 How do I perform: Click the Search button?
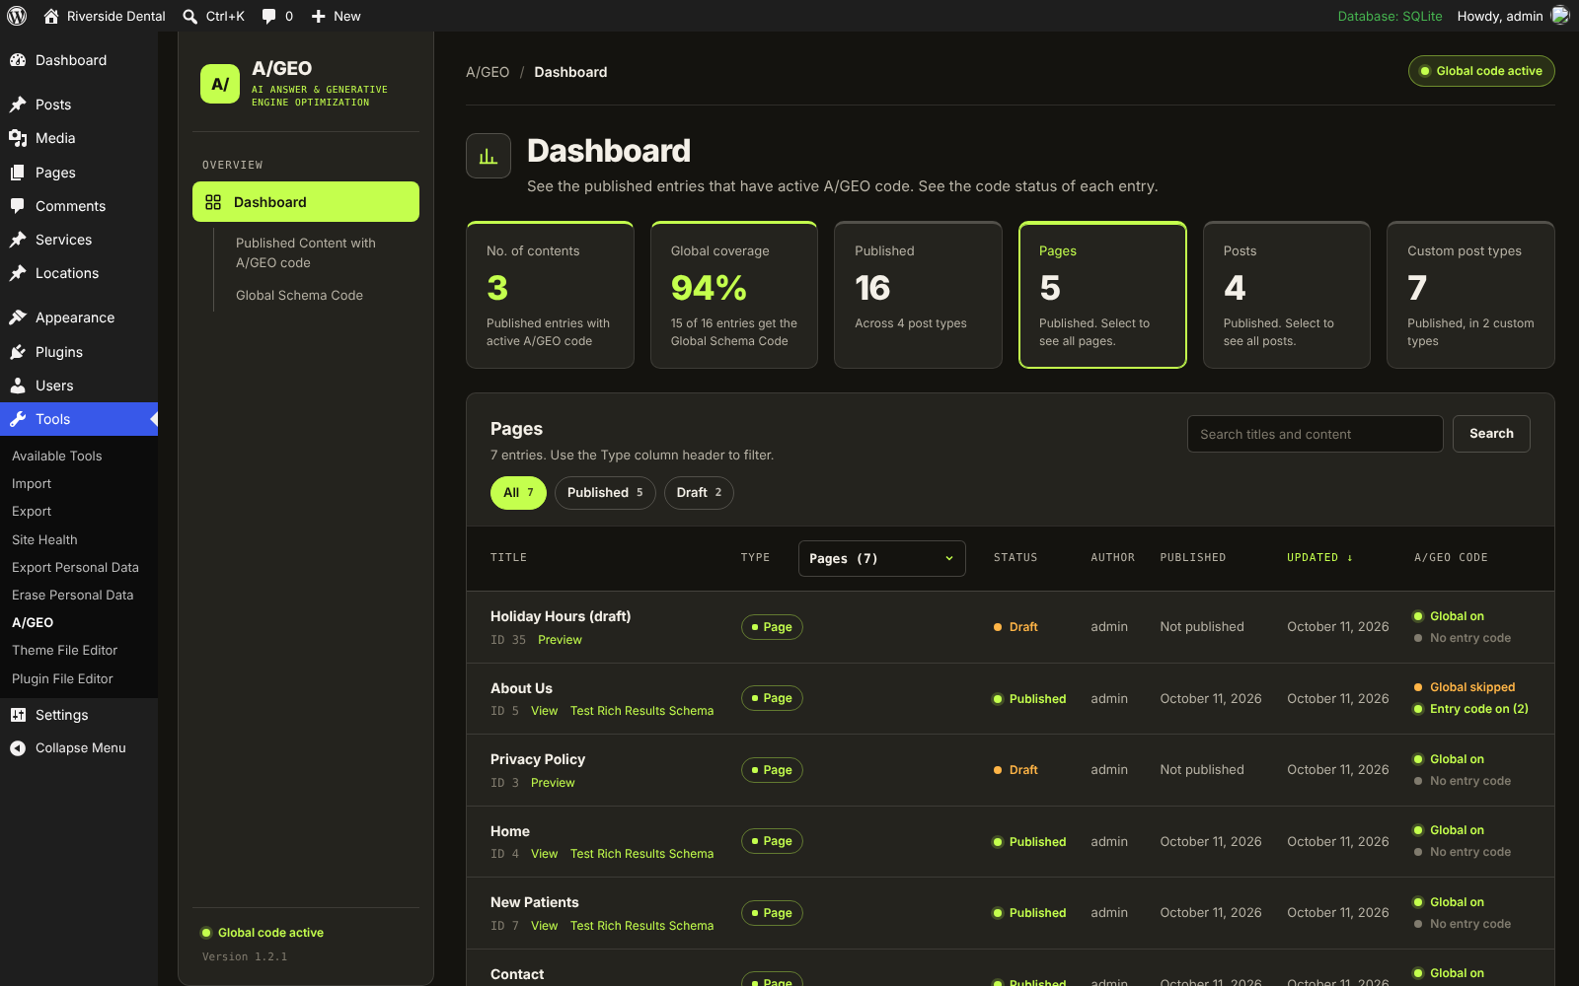1491,434
